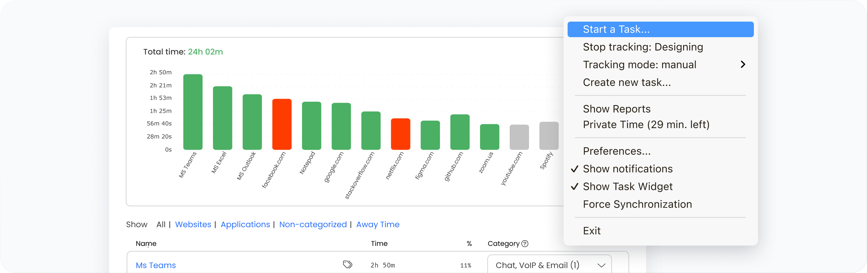Show Non-categorized entries
This screenshot has height=273, width=867.
coord(313,224)
